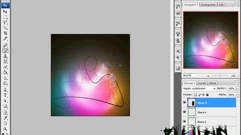Select the Path Selection arrow tool
The width and height of the screenshot is (241, 135).
[x=5, y=101]
